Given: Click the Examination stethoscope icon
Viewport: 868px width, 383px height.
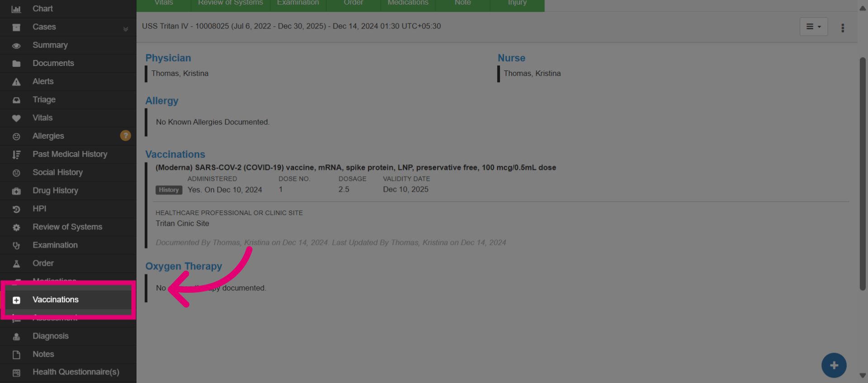Looking at the screenshot, I should click(16, 246).
